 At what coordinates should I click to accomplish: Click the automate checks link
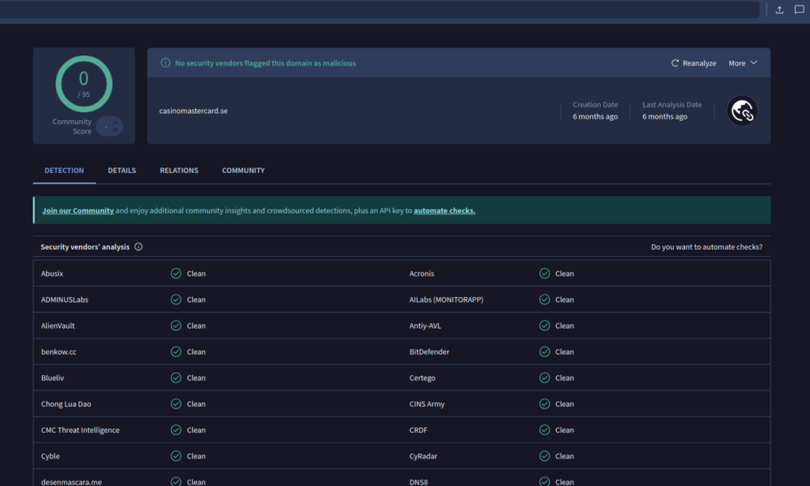tap(444, 210)
